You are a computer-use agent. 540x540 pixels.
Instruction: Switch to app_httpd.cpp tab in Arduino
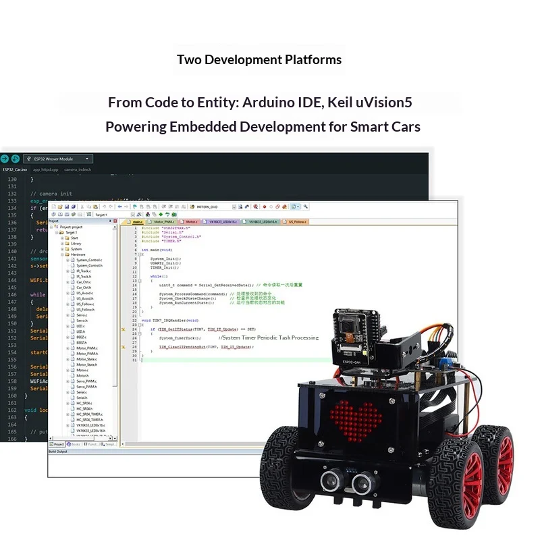click(45, 169)
